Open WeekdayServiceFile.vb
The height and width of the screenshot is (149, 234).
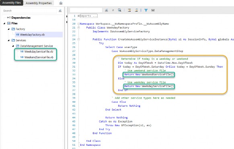pyautogui.click(x=39, y=52)
